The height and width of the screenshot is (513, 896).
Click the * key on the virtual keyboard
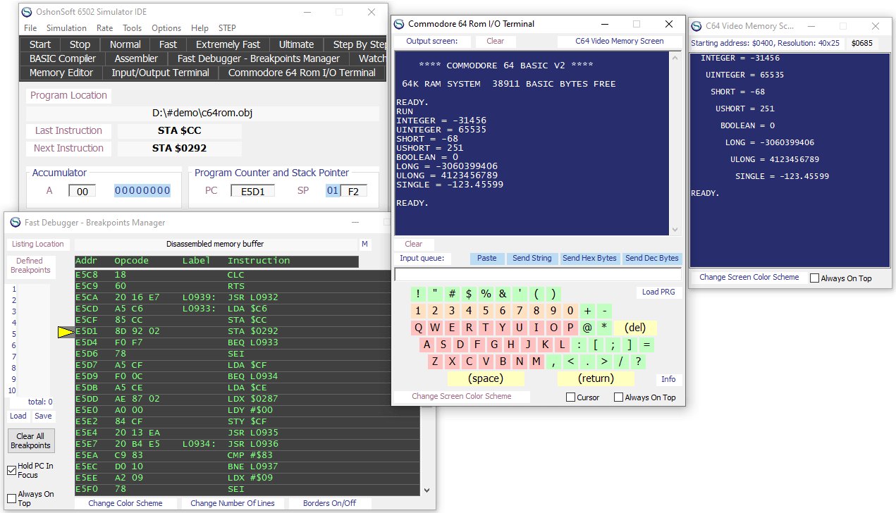pos(604,328)
